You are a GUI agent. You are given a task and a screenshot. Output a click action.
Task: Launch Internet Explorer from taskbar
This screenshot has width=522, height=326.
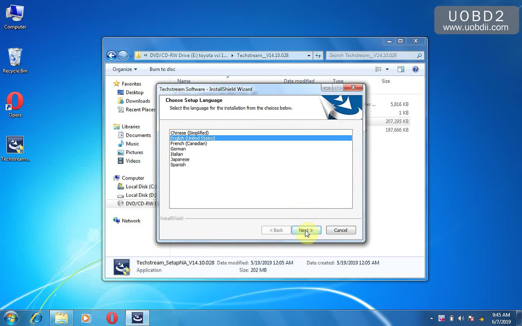pos(37,318)
